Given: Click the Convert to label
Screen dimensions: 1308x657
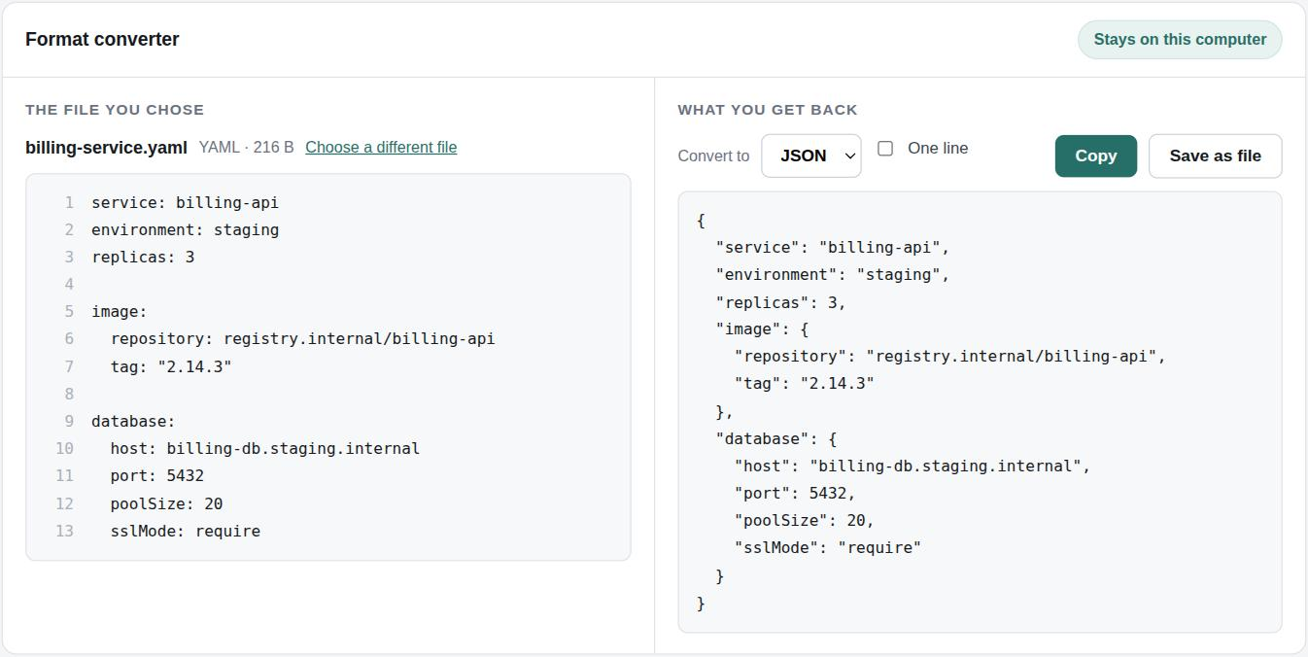Looking at the screenshot, I should (713, 156).
